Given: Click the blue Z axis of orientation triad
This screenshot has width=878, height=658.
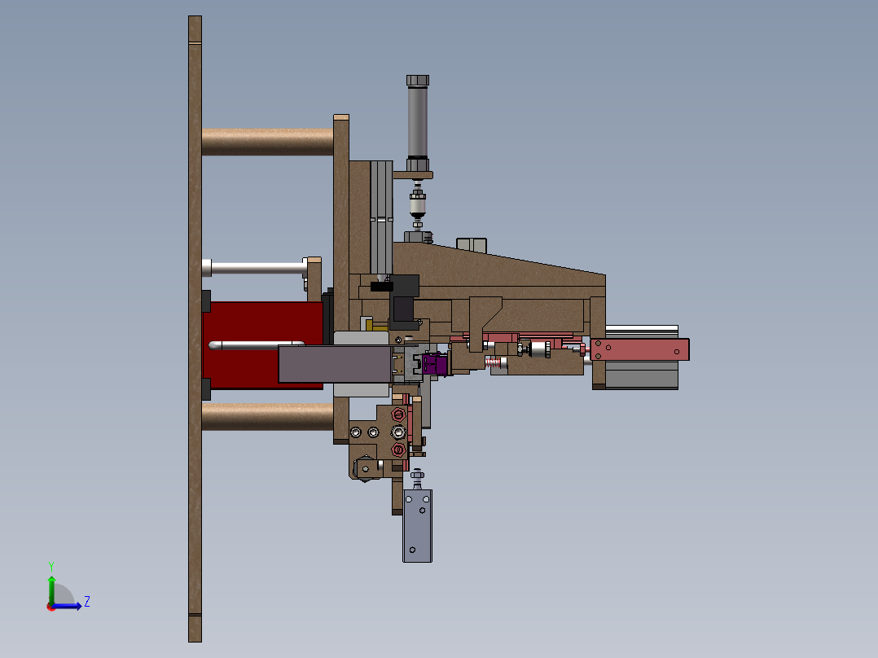Looking at the screenshot, I should point(67,607).
